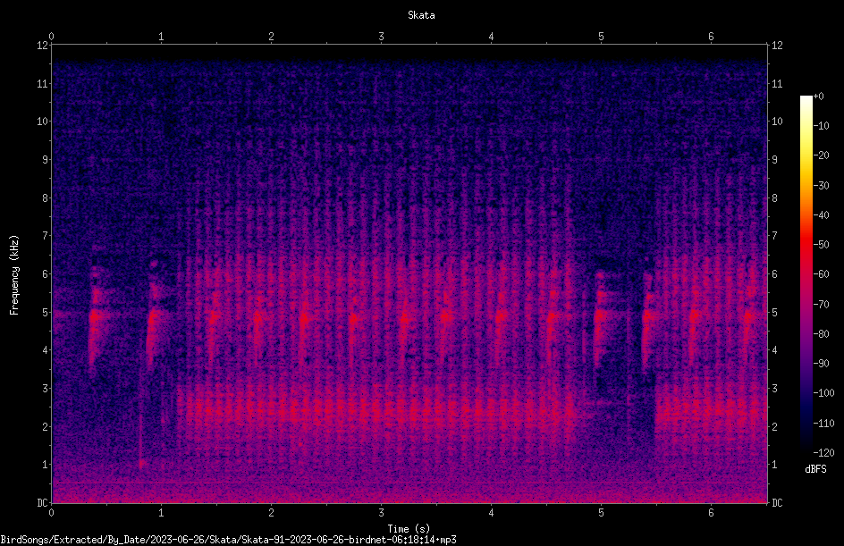This screenshot has height=546, width=844.
Task: Click the "DC" tick on the left frequency axis
Action: pyautogui.click(x=42, y=503)
